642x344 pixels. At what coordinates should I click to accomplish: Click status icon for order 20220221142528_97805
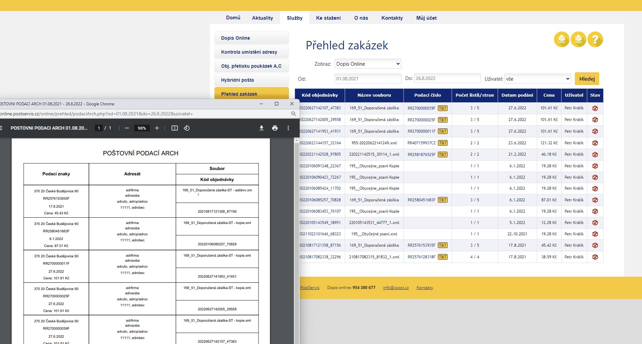595,154
